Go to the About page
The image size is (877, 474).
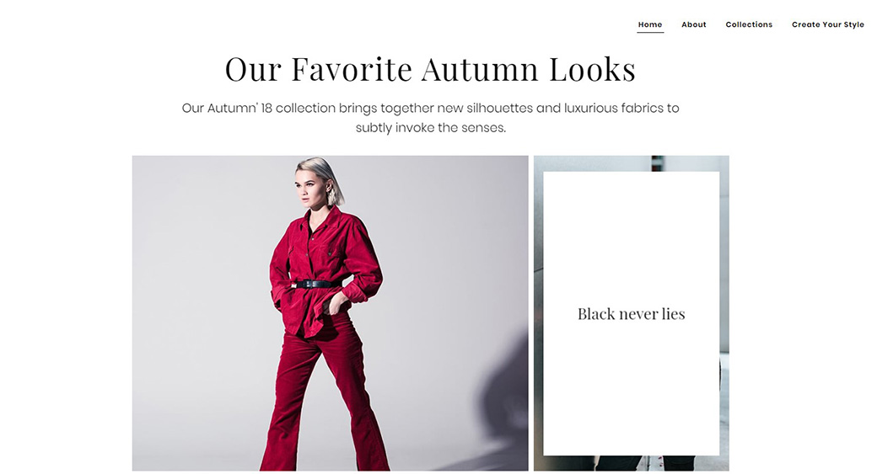[x=693, y=24]
